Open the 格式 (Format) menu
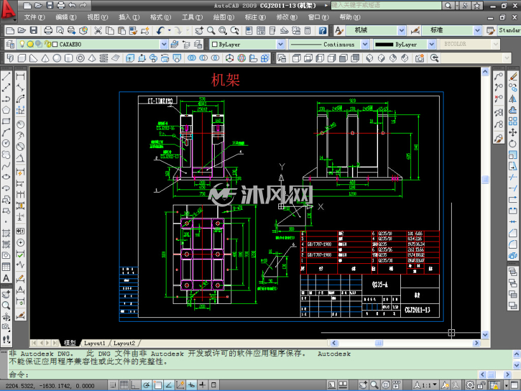The height and width of the screenshot is (391, 521). pyautogui.click(x=161, y=17)
